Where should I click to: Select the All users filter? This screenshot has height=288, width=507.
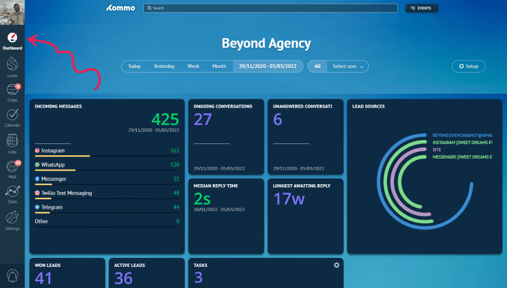317,66
